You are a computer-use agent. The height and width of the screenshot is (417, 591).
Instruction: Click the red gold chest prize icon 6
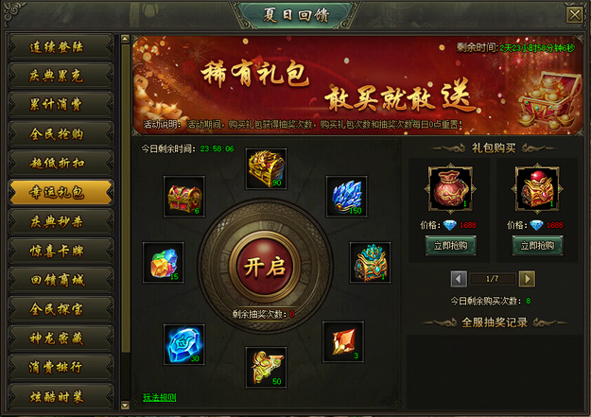click(x=184, y=197)
